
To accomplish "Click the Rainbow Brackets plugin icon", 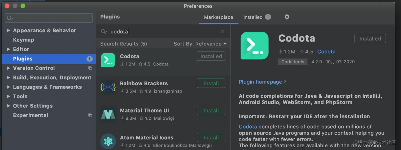I will point(108,87).
